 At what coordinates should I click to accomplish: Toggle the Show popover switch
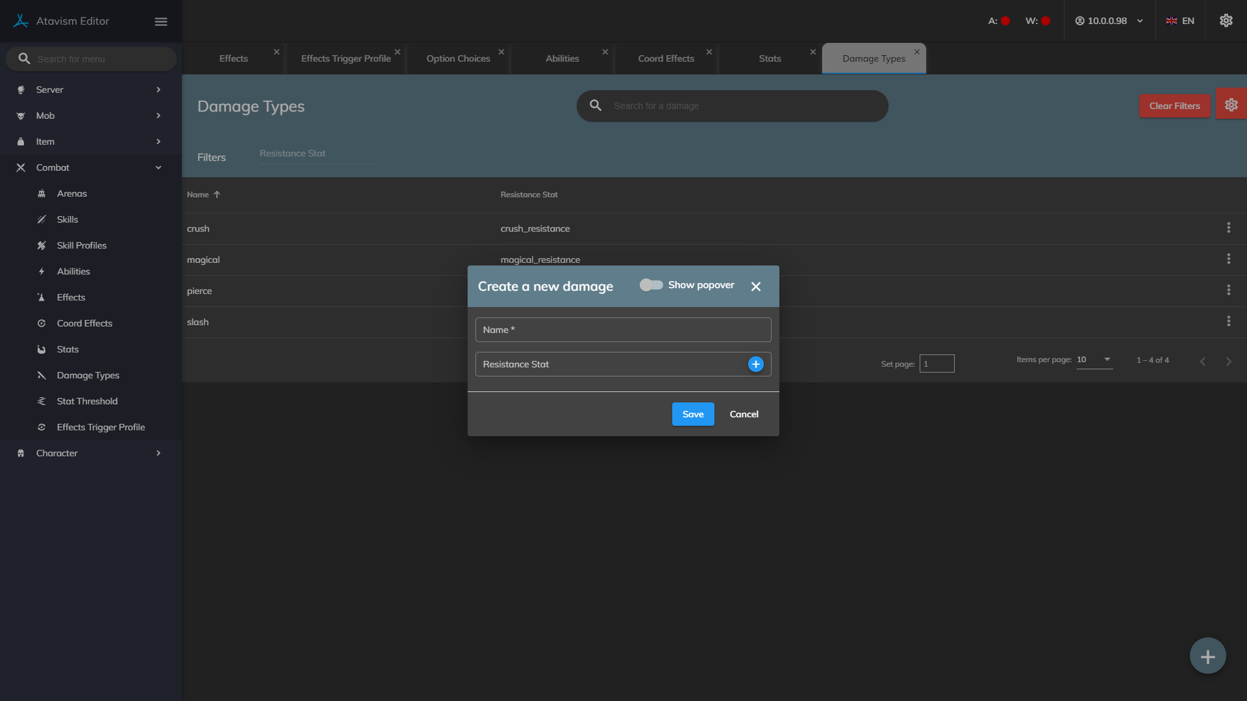pyautogui.click(x=651, y=285)
